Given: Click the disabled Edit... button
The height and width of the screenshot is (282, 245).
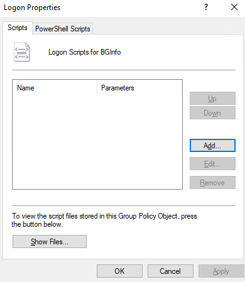Looking at the screenshot, I should click(212, 164).
